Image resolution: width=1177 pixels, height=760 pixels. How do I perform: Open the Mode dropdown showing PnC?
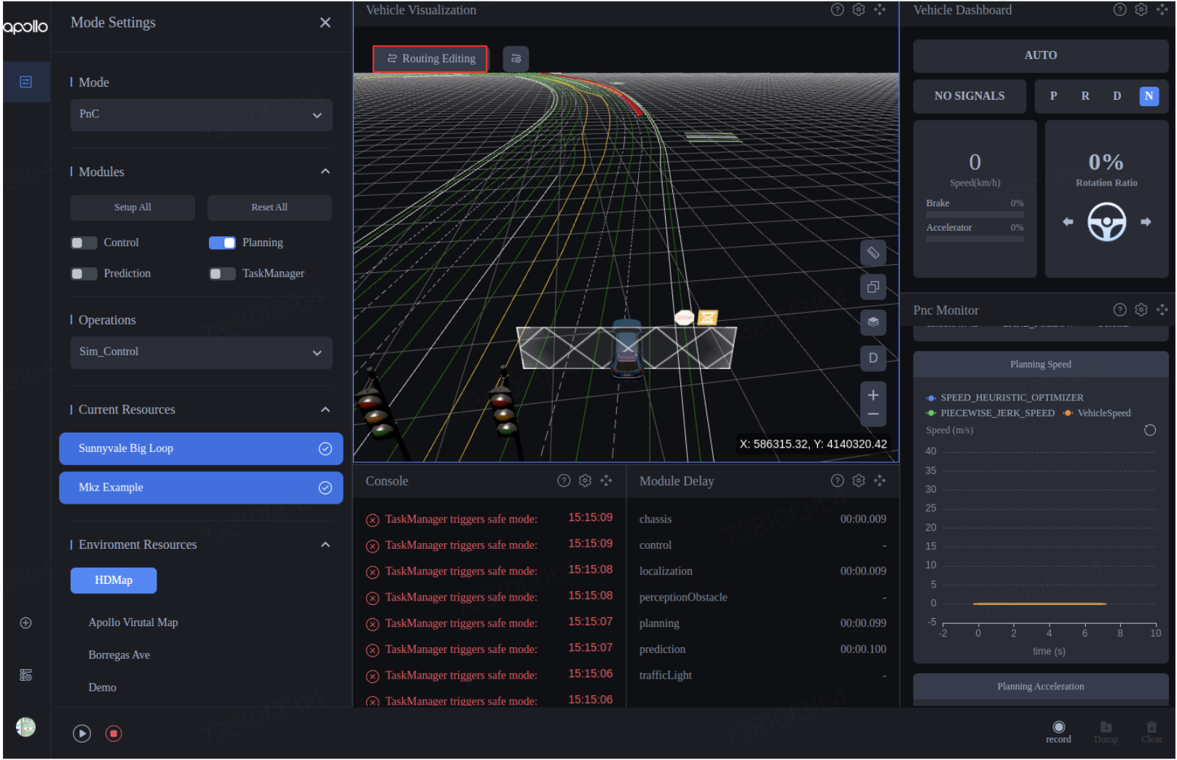pos(201,115)
